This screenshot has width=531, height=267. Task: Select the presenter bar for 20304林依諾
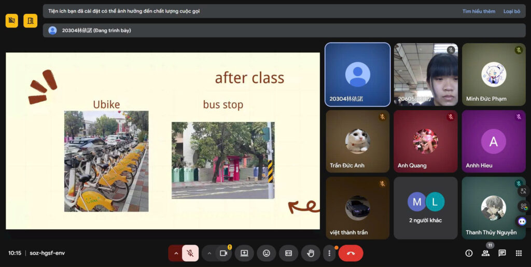pyautogui.click(x=181, y=31)
